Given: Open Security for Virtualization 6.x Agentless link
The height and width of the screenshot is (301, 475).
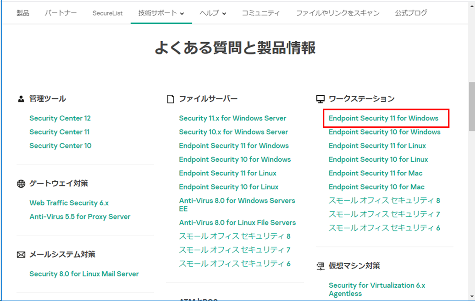Looking at the screenshot, I should click(377, 289).
